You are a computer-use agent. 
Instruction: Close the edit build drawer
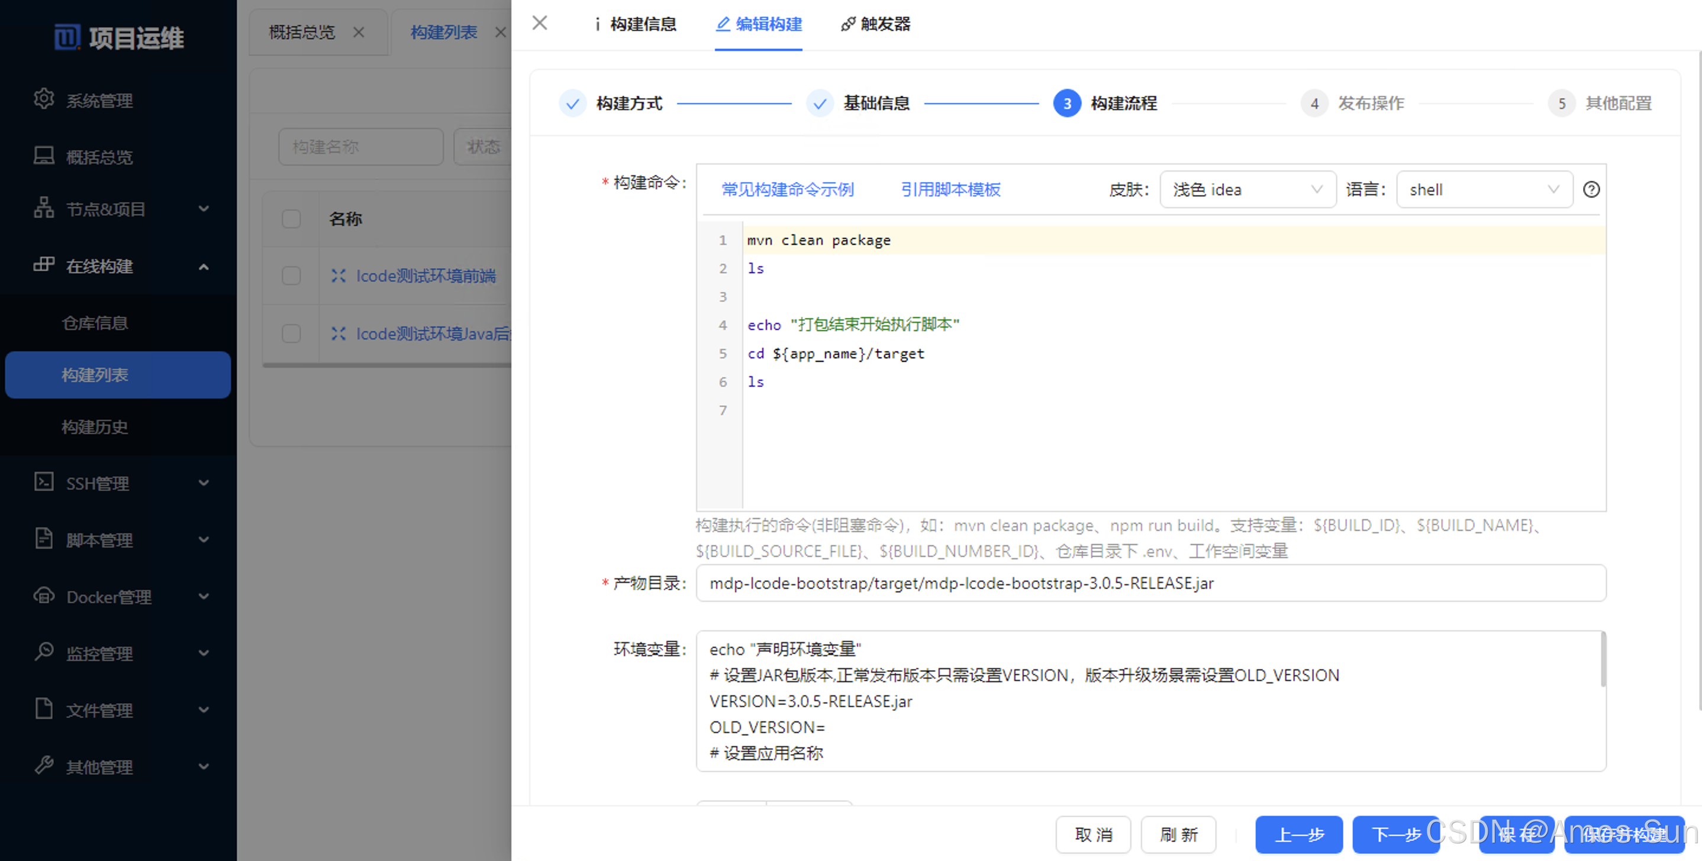pyautogui.click(x=540, y=23)
